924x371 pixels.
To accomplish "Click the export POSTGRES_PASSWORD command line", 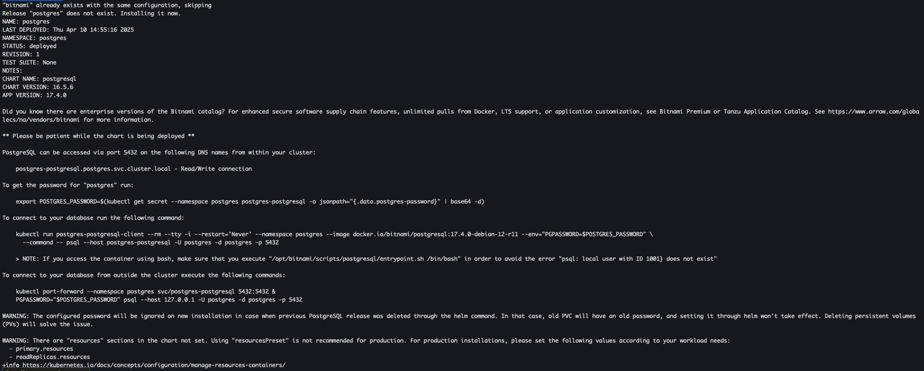I will pyautogui.click(x=250, y=202).
